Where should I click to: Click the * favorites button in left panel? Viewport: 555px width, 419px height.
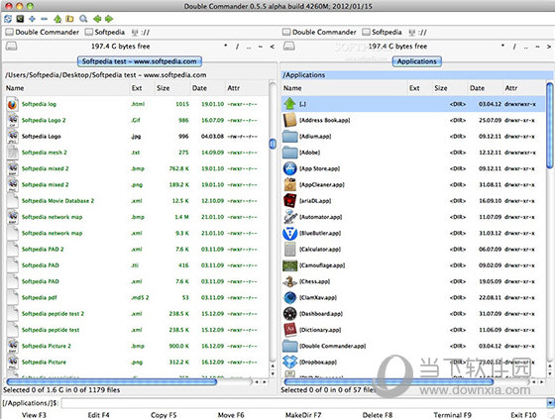tap(226, 46)
